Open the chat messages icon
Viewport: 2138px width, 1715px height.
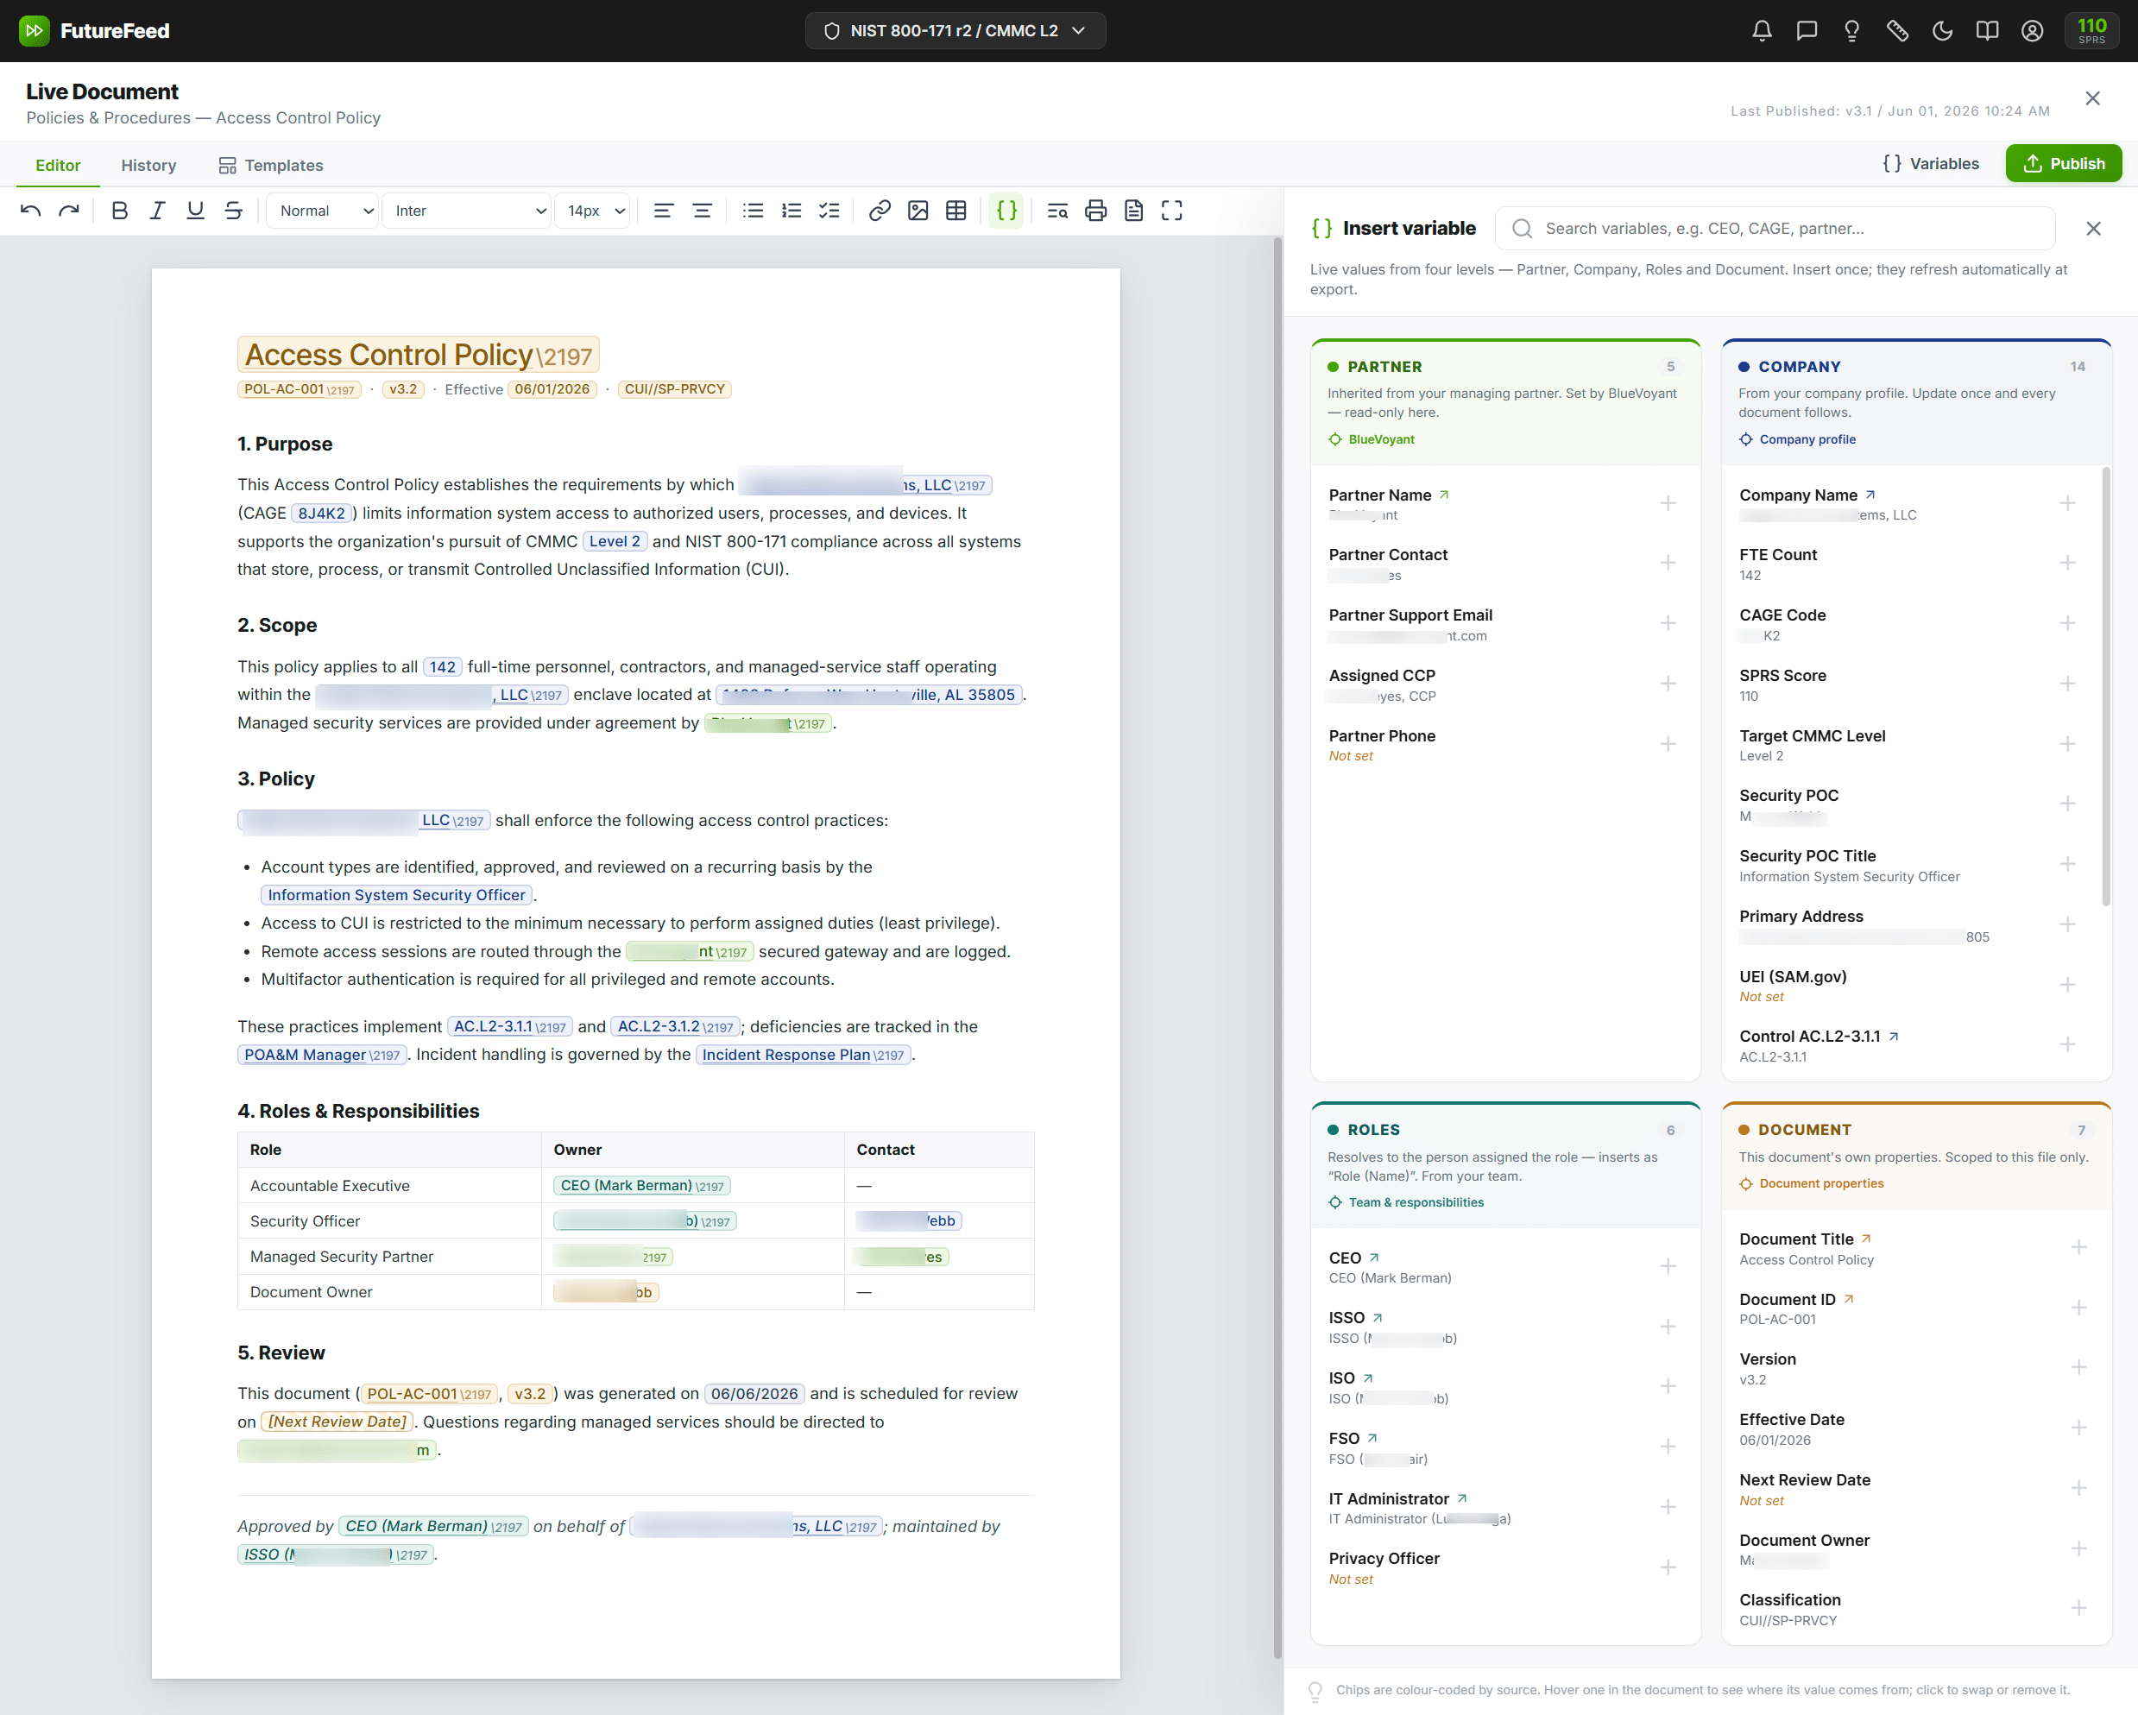pyautogui.click(x=1807, y=31)
